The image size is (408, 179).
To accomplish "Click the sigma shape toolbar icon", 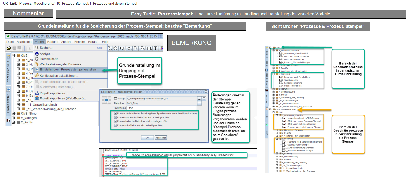I will pyautogui.click(x=143, y=48).
